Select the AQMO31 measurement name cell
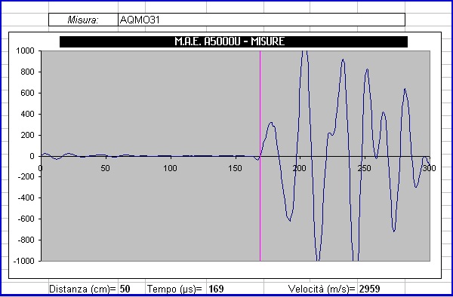The height and width of the screenshot is (297, 453). [261, 20]
